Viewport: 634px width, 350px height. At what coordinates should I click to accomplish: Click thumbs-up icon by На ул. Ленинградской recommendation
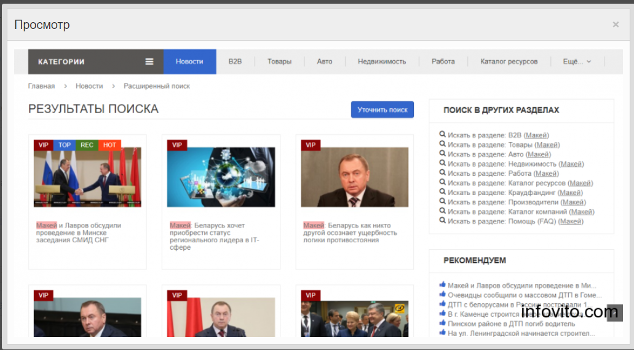(442, 332)
